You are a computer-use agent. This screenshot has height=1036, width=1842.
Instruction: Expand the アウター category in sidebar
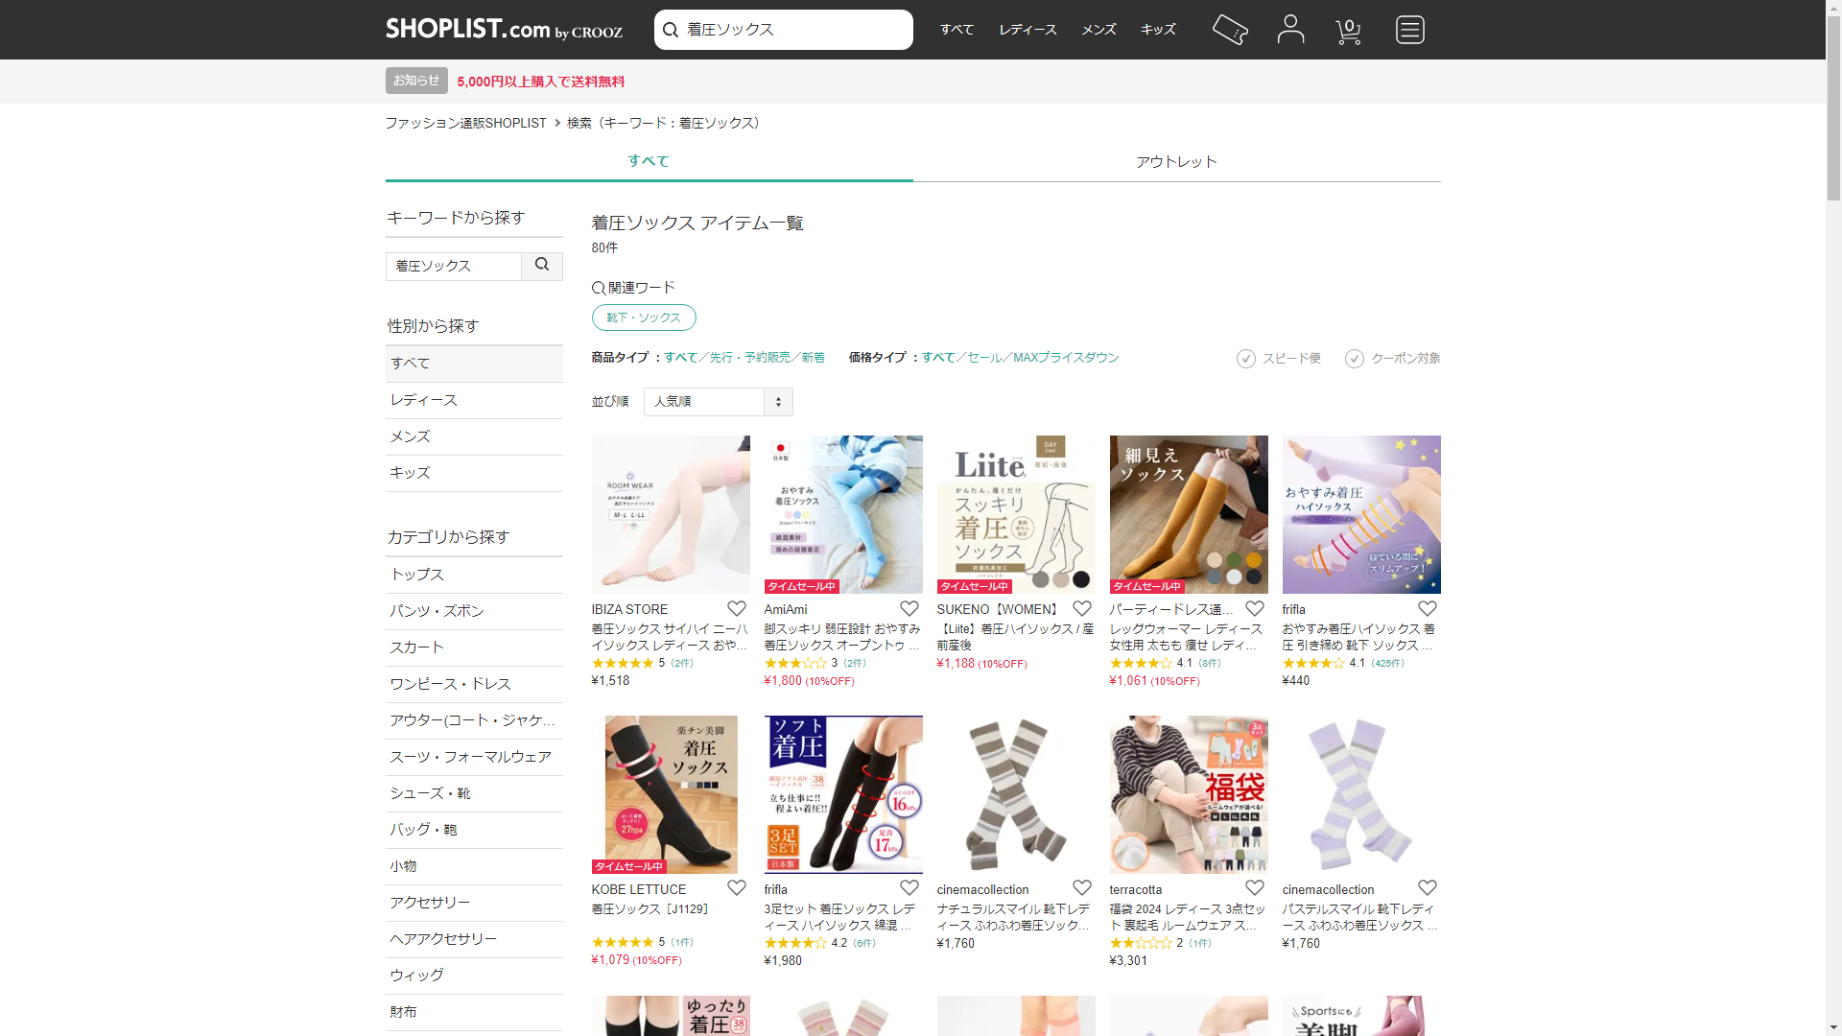(x=474, y=720)
